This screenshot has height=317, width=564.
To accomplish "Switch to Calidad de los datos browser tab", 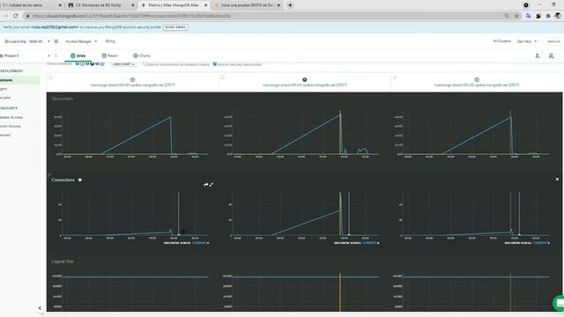I will click(32, 5).
